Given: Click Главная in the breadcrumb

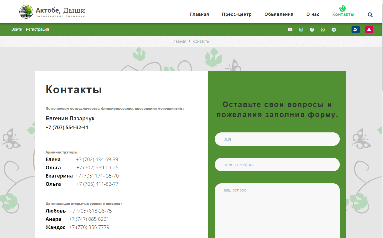Looking at the screenshot, I should [179, 41].
